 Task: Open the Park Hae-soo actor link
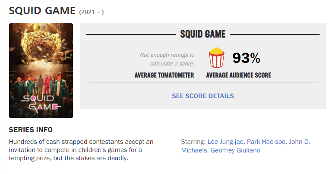coord(266,142)
